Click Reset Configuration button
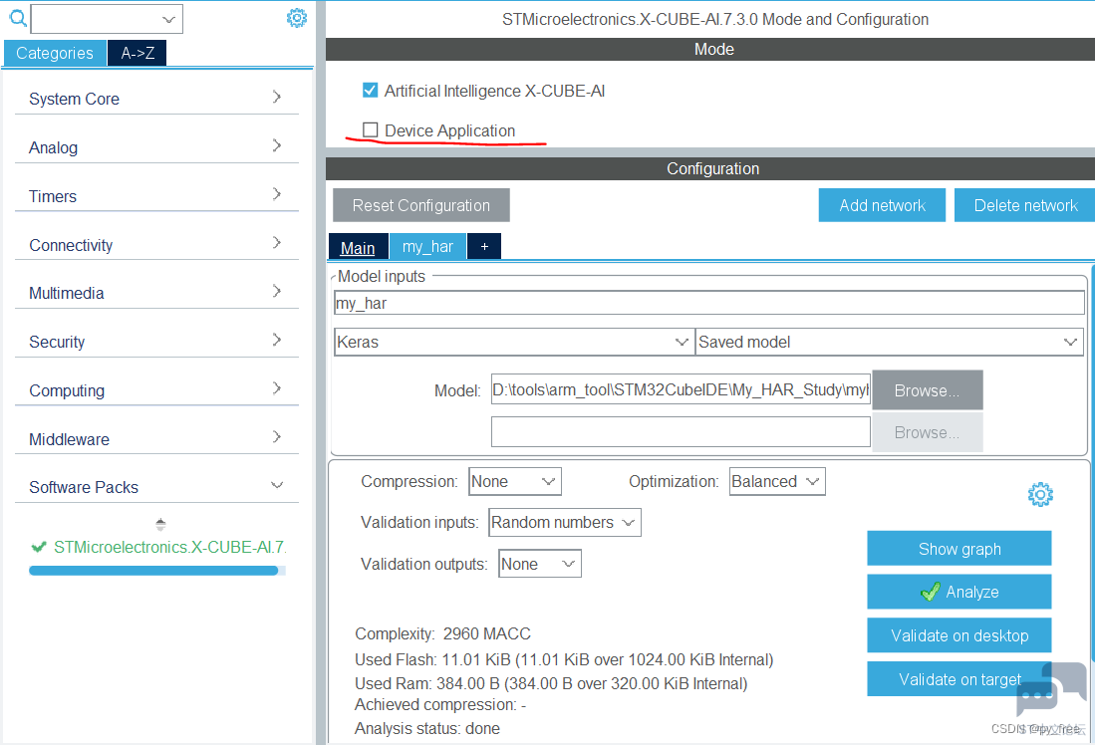This screenshot has width=1095, height=745. [x=421, y=205]
